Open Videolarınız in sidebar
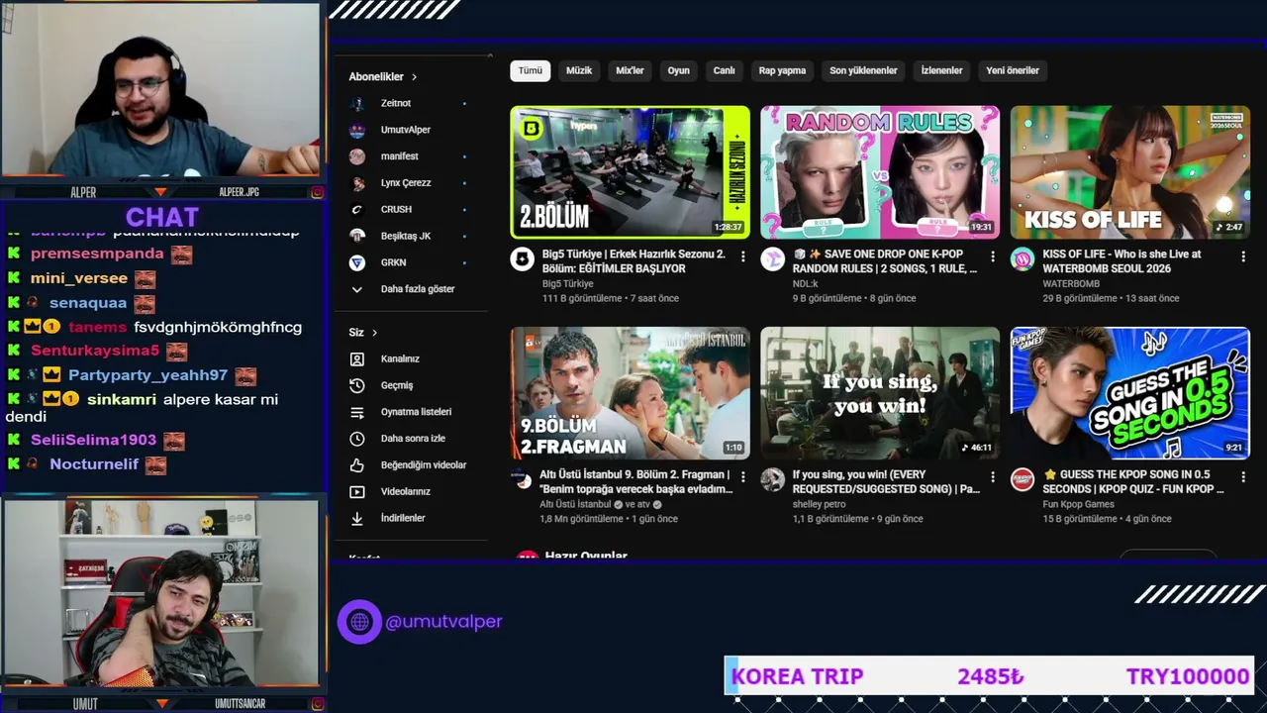Screen dimensions: 1267x713 [x=405, y=491]
